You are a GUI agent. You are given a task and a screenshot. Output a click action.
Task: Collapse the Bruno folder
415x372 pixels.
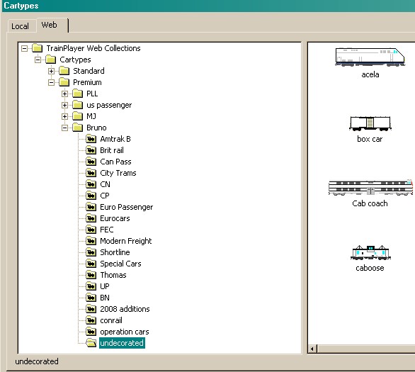pos(64,128)
